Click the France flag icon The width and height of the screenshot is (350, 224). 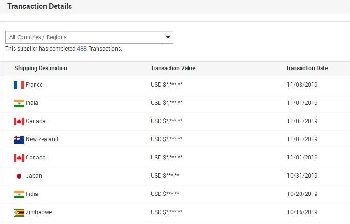click(x=19, y=85)
